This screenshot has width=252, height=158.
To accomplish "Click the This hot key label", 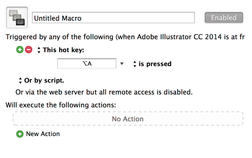I will point(63,50).
